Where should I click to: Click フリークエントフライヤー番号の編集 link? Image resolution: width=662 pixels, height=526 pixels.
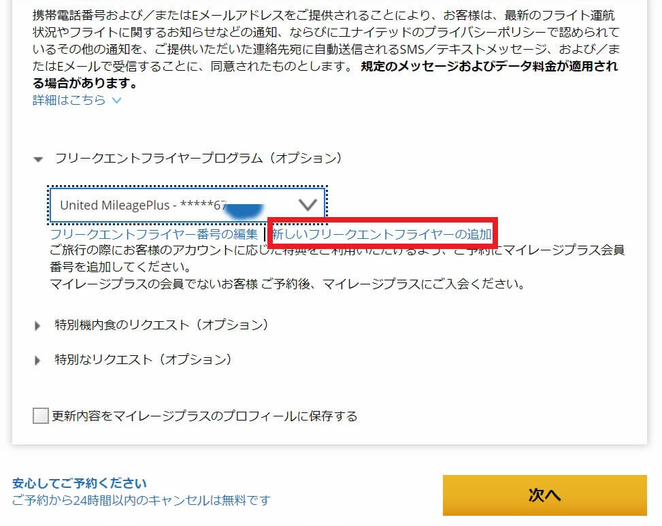pyautogui.click(x=154, y=235)
